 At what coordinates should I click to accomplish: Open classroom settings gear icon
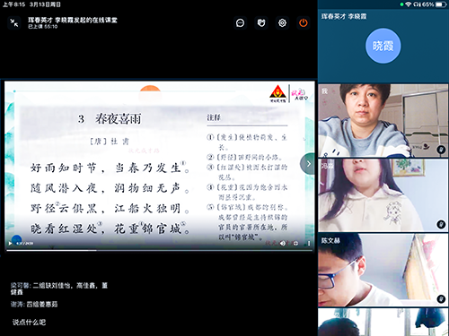(x=282, y=23)
